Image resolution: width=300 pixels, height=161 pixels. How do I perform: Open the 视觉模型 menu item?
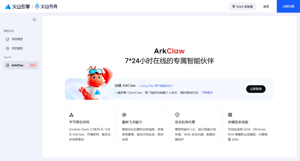21,48
